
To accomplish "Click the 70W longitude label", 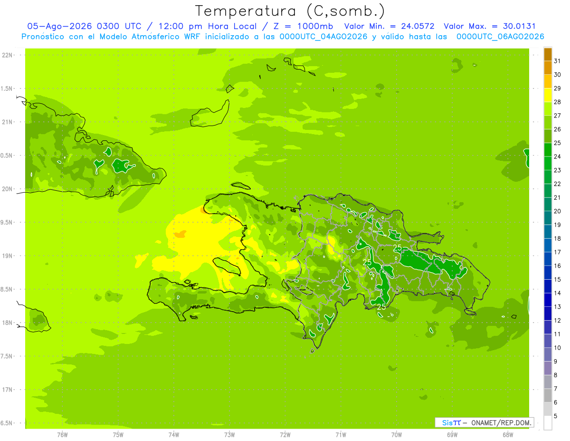I will pos(396,434).
